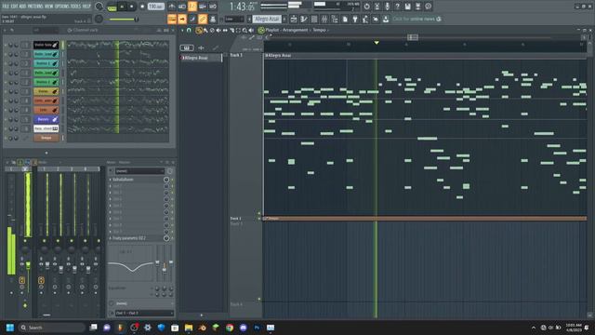Select the playlist Mute tool
Image resolution: width=595 pixels, height=335 pixels.
point(218,30)
